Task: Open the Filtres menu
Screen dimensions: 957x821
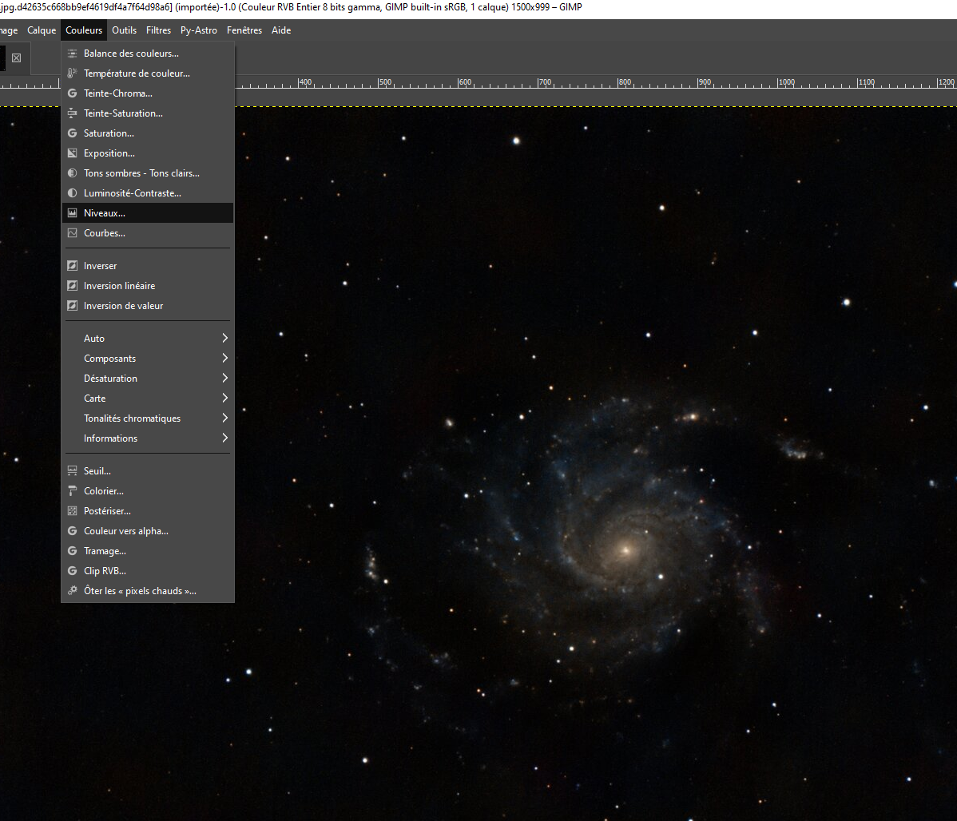Action: [158, 30]
